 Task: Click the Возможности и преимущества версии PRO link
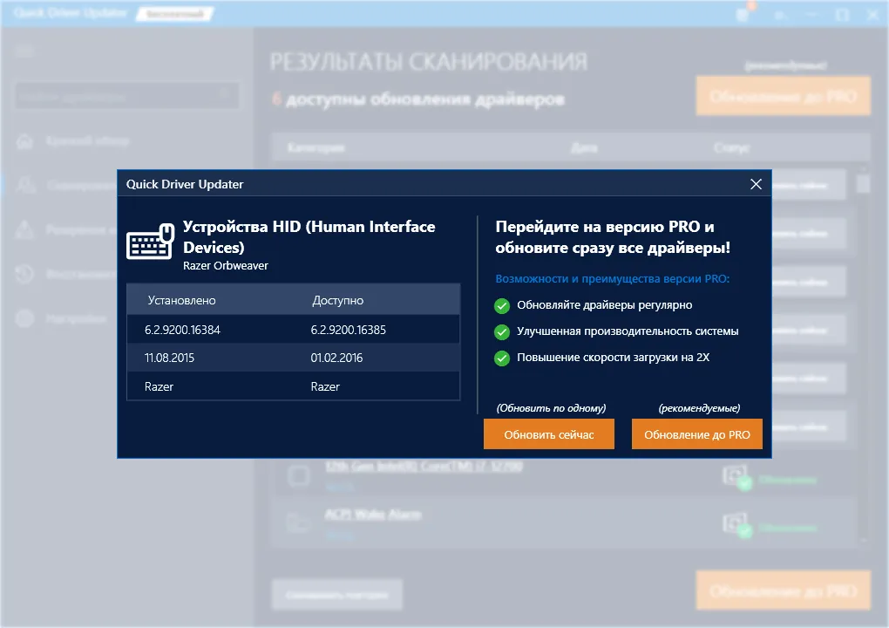613,278
